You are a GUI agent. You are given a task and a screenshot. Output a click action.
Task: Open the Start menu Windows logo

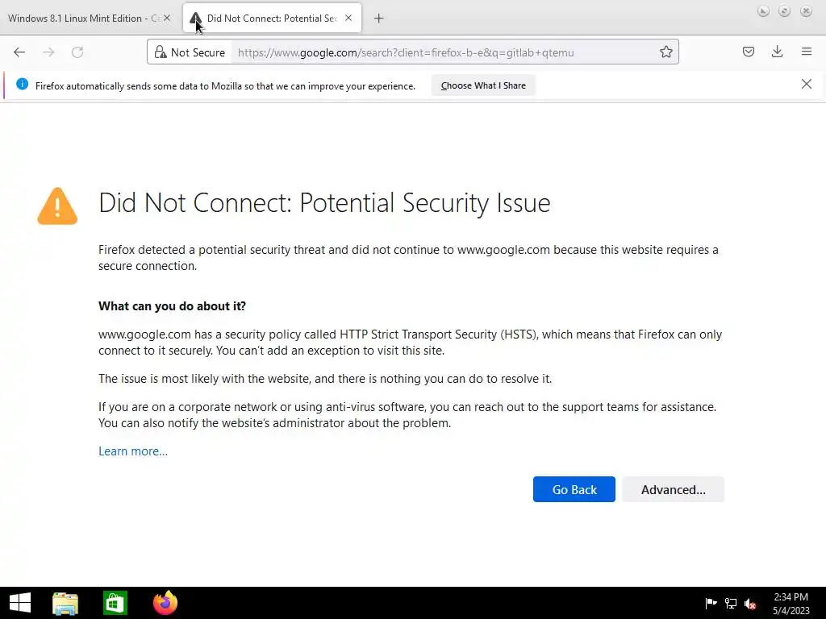(x=20, y=603)
